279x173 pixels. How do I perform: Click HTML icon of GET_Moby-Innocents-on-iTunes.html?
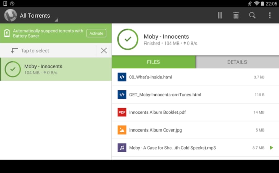[122, 95]
